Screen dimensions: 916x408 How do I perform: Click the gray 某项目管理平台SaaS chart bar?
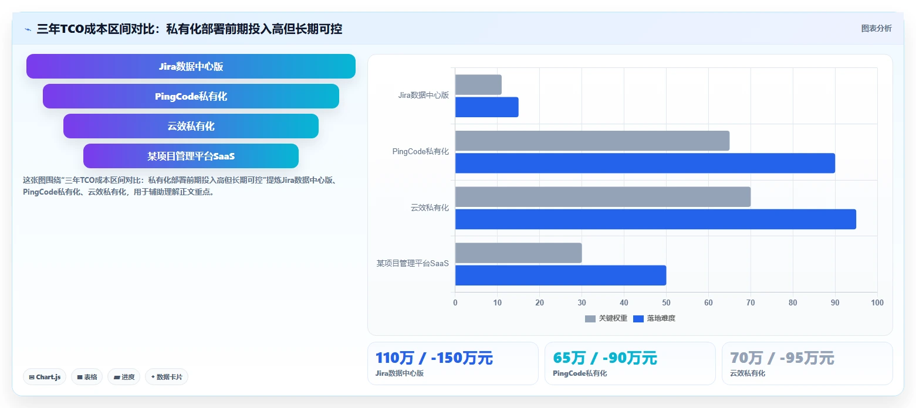click(518, 253)
